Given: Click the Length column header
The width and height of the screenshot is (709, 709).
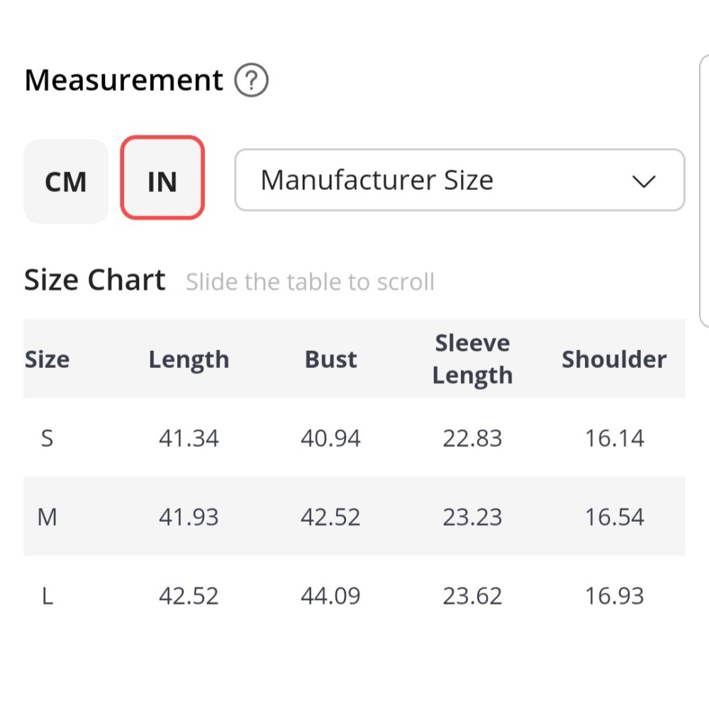Looking at the screenshot, I should (189, 359).
